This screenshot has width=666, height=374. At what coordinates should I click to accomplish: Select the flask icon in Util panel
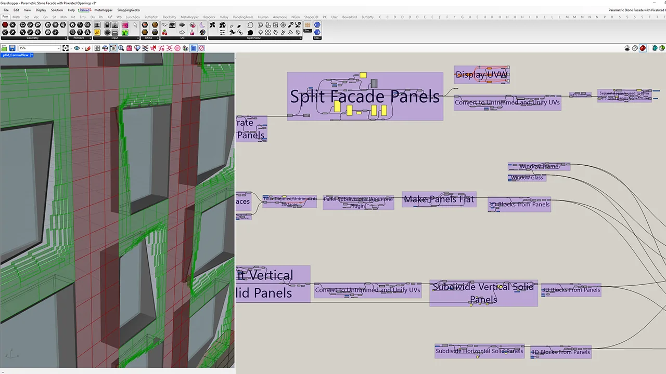[192, 32]
